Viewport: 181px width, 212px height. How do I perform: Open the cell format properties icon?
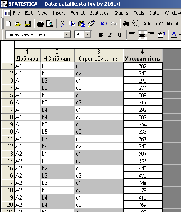click(x=161, y=34)
